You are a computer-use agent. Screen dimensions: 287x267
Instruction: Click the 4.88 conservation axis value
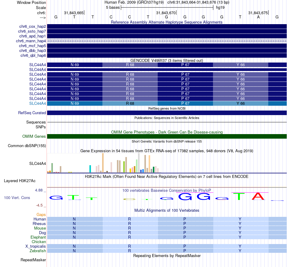pyautogui.click(x=39, y=190)
